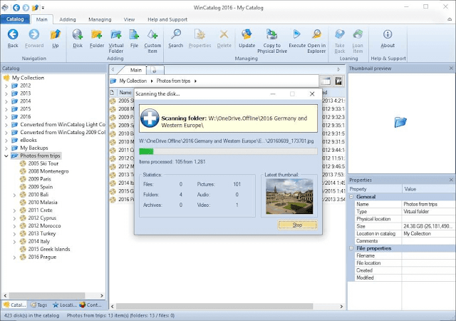Open the Catalog ribbon menu

click(x=15, y=19)
